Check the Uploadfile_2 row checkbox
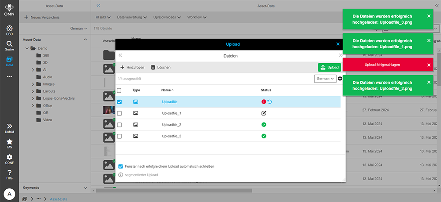441x202 pixels. [120, 125]
